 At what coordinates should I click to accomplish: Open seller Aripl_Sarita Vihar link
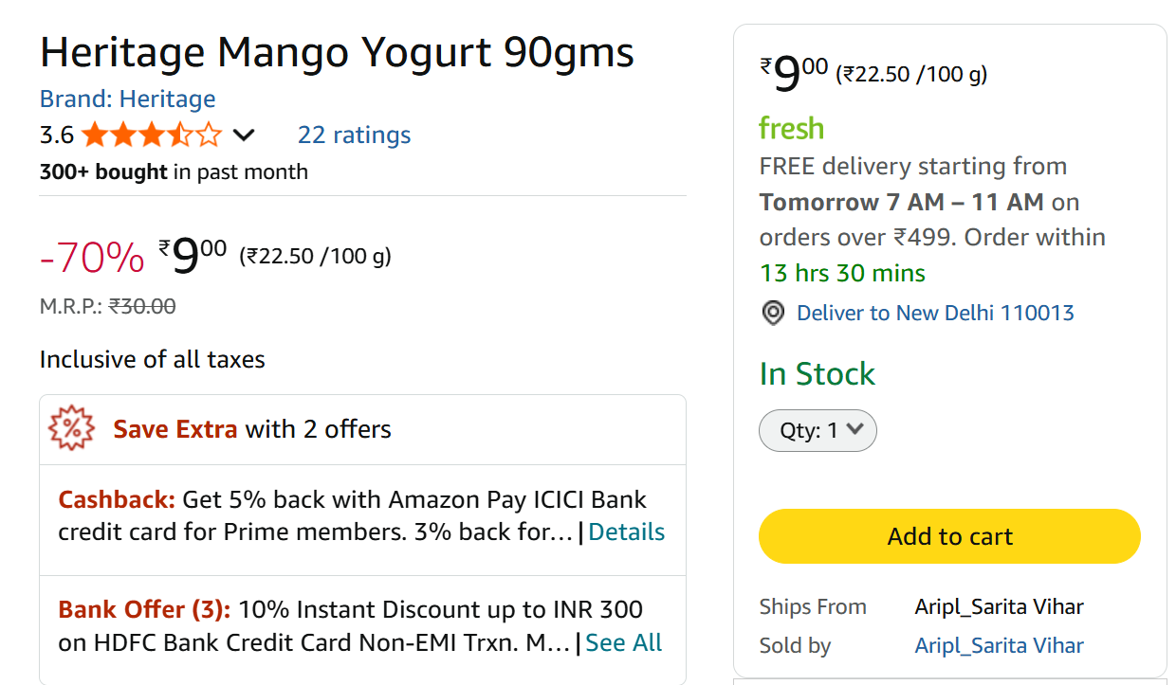click(999, 645)
